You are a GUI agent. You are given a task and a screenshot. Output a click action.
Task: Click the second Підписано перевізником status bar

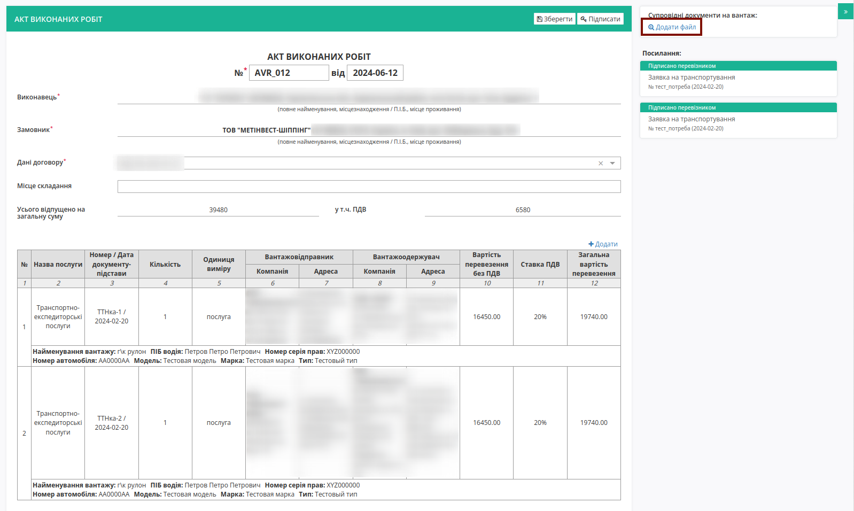pyautogui.click(x=739, y=107)
